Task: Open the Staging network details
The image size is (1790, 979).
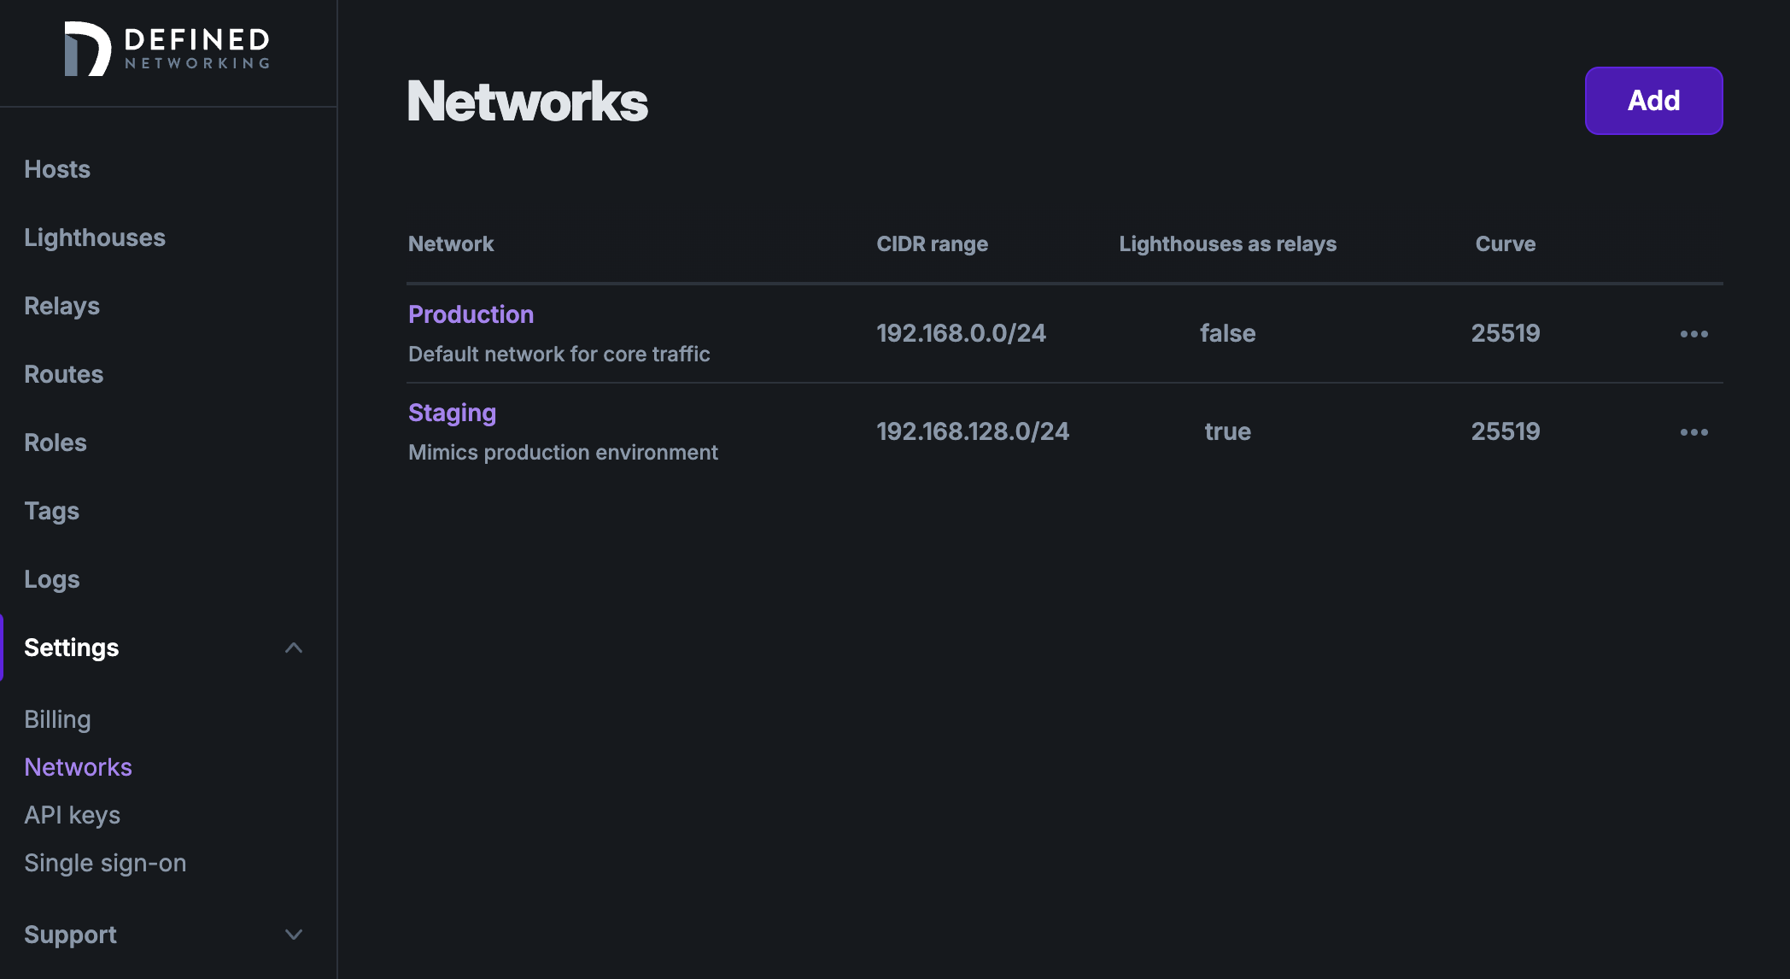Action: point(452,413)
